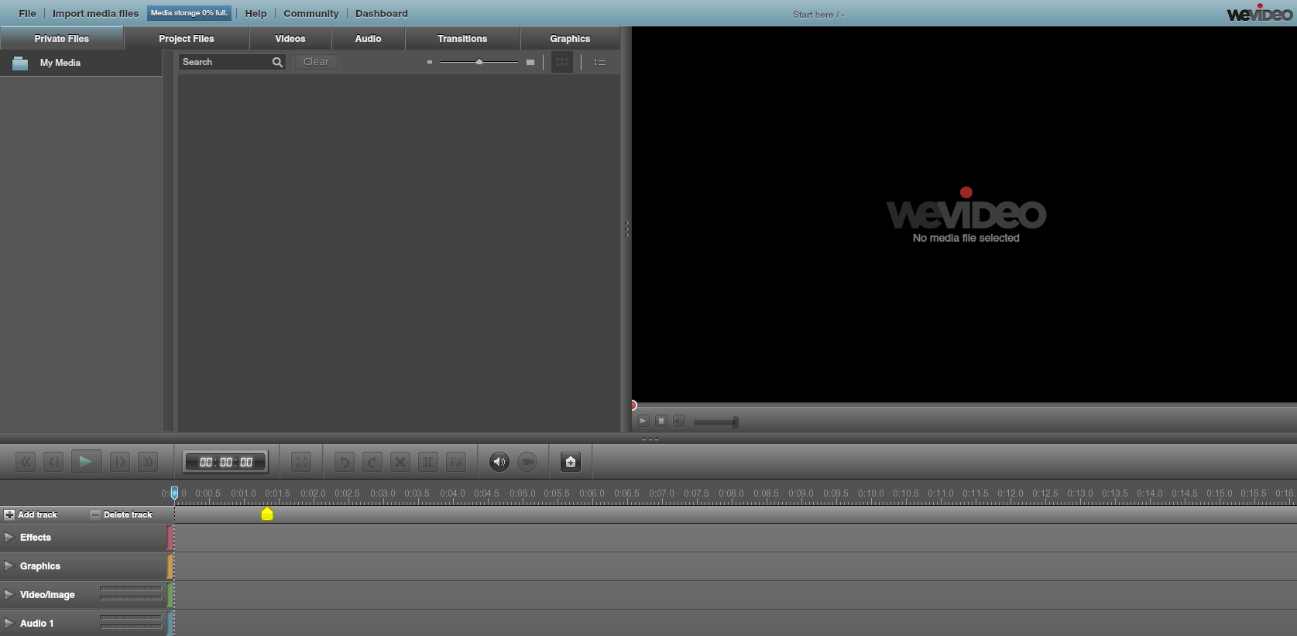1297x636 pixels.
Task: Click the Add track plus icon
Action: [9, 514]
